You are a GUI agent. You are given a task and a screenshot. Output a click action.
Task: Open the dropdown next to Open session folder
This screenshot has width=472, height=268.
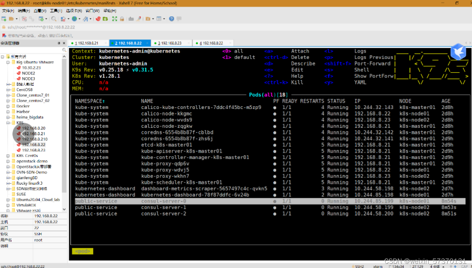coord(17,19)
